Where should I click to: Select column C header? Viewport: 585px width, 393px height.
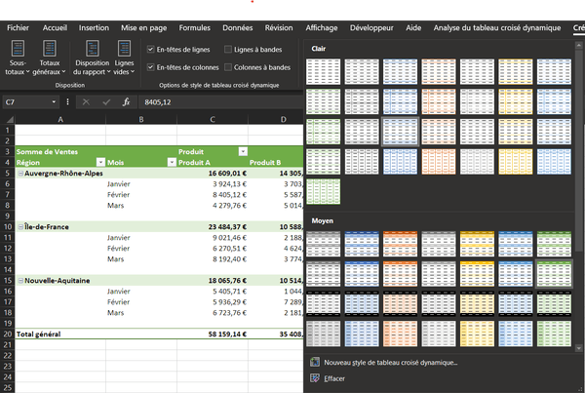[213, 119]
